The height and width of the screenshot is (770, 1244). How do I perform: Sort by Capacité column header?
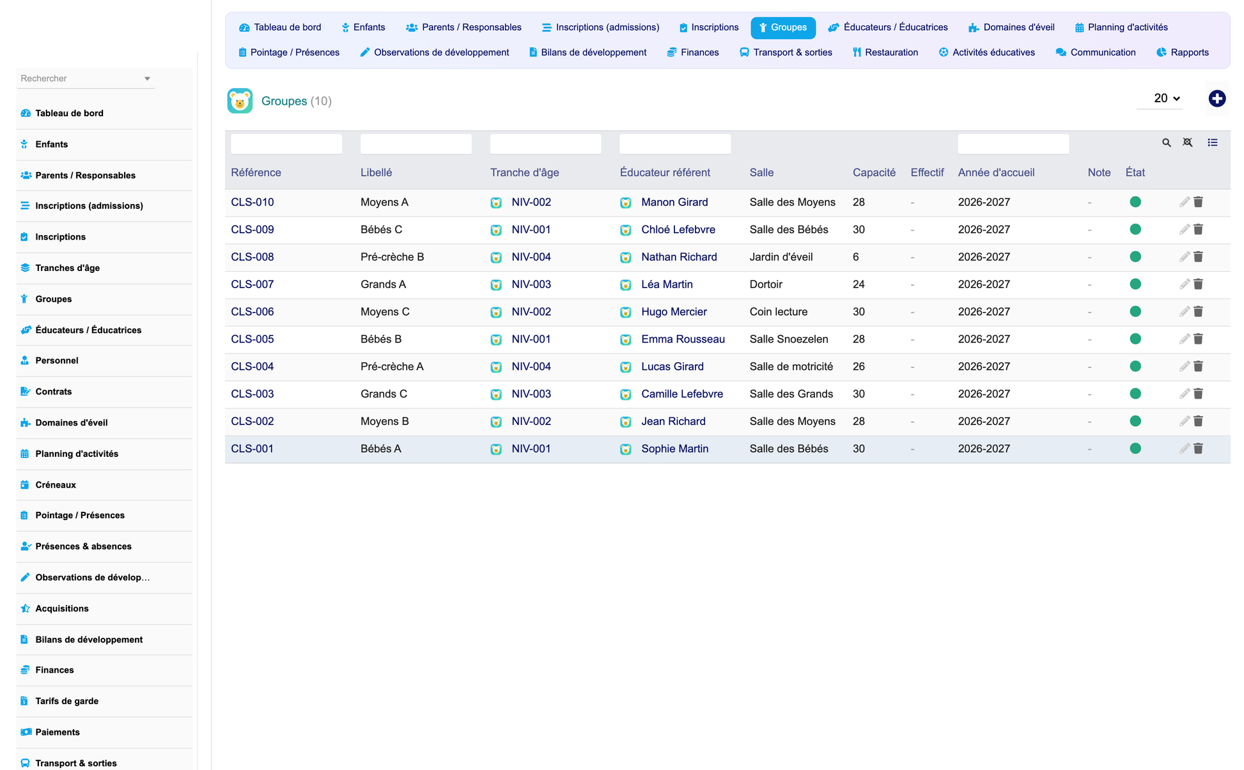(874, 173)
